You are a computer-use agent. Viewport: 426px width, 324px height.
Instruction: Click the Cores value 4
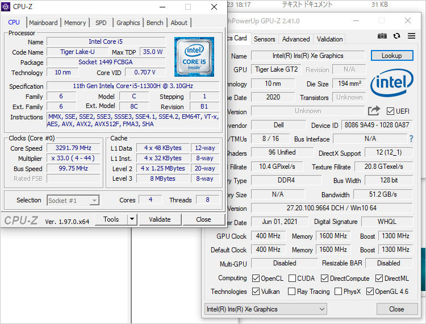click(151, 200)
